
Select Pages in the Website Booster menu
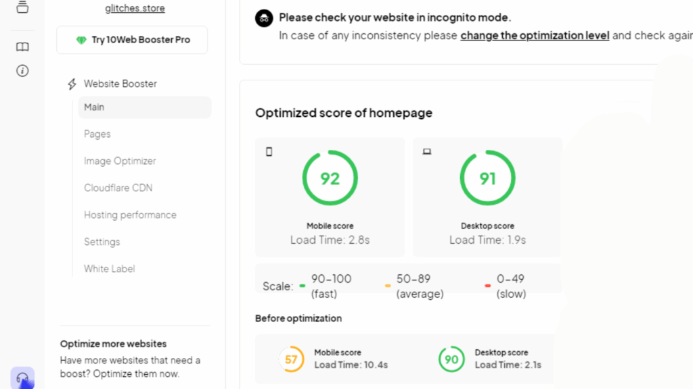tap(97, 134)
